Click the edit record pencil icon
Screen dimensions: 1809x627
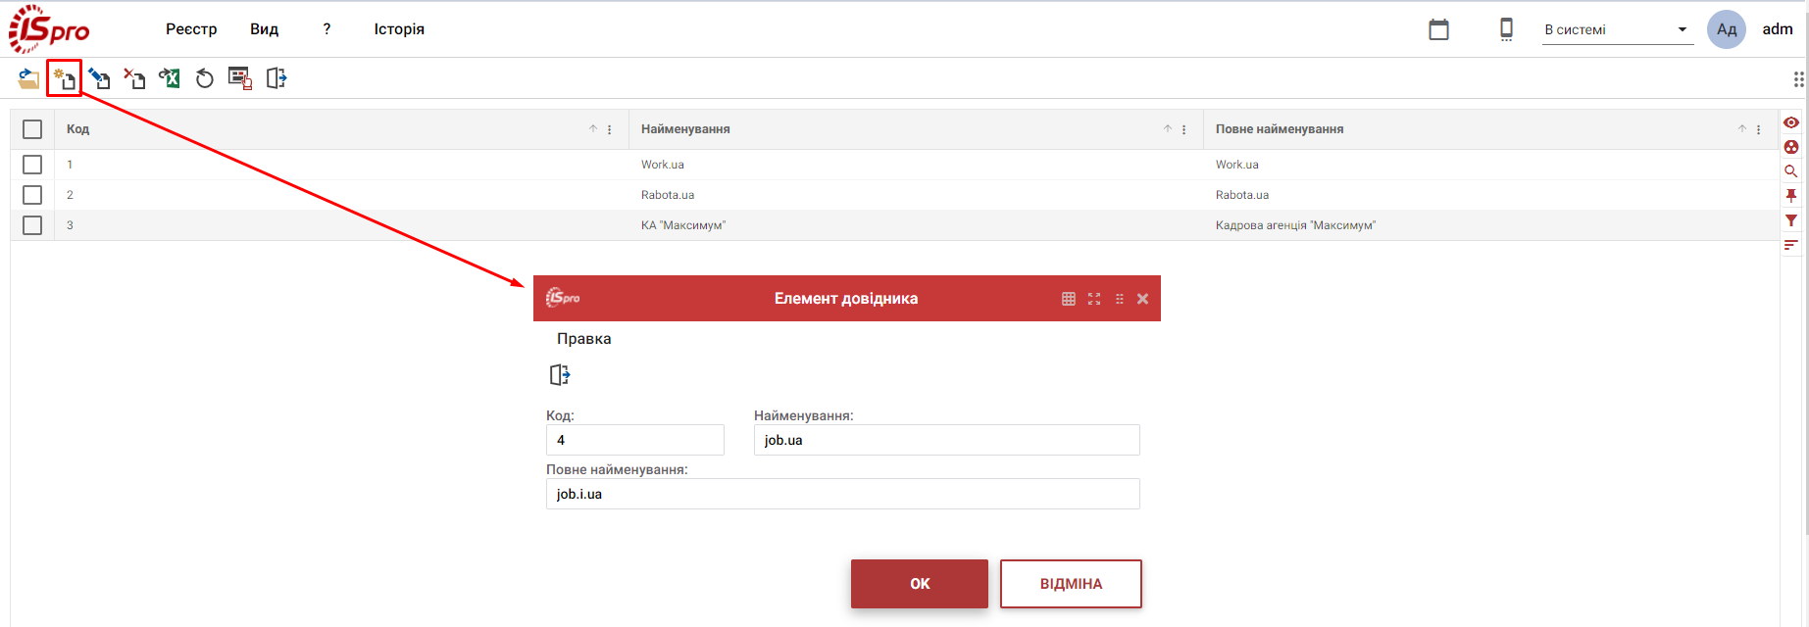click(99, 78)
